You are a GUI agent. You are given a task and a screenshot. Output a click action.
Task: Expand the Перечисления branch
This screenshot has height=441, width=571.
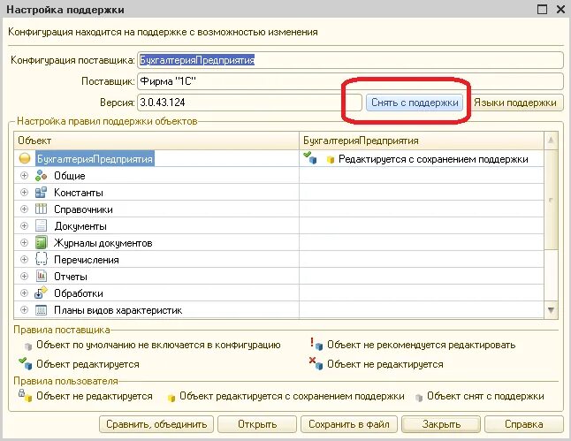tap(24, 259)
